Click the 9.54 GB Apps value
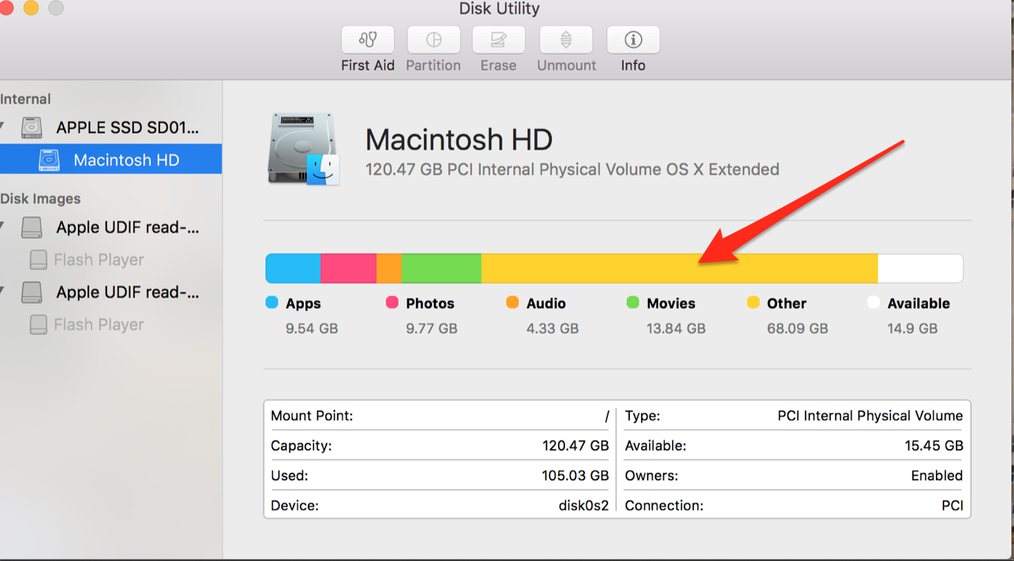Viewport: 1014px width, 561px height. [x=312, y=328]
